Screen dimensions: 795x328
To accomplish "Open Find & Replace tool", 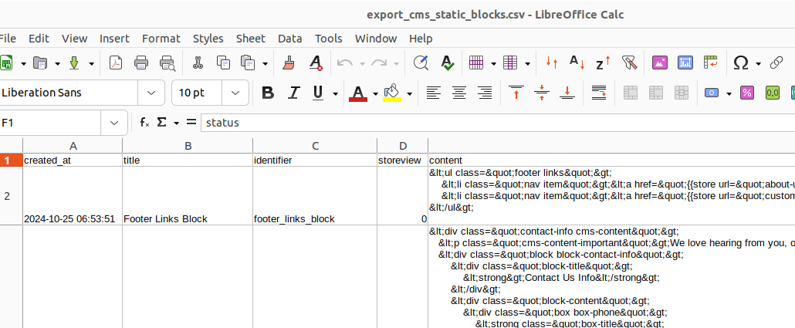I will 421,63.
